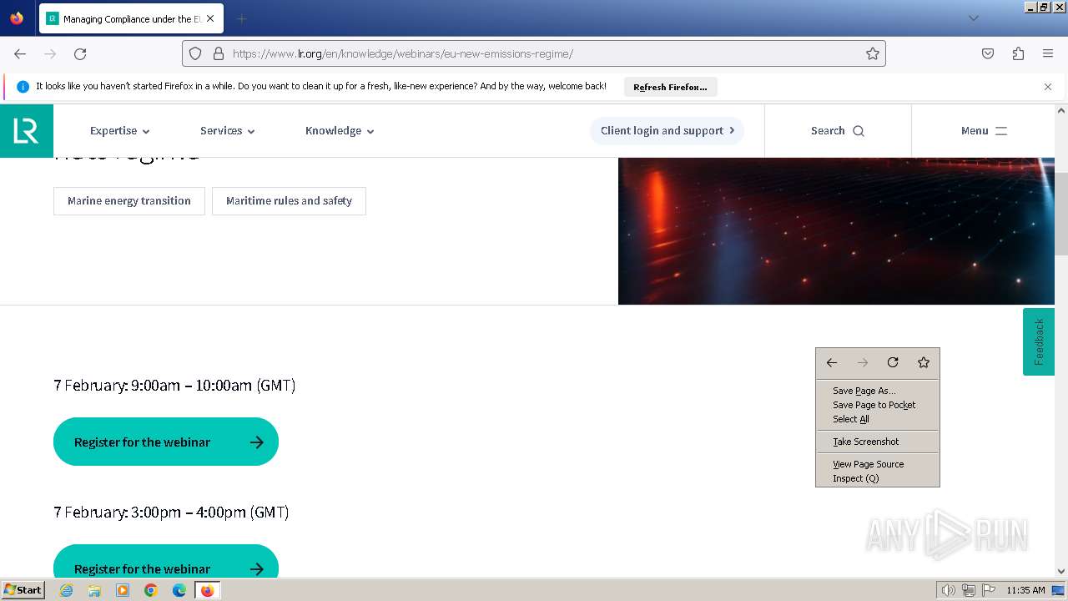Click the network tray icon
Image resolution: width=1068 pixels, height=601 pixels.
[969, 590]
